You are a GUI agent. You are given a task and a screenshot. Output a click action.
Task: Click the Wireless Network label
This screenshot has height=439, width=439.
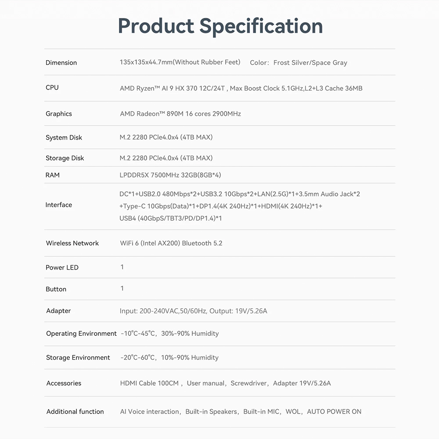click(x=72, y=243)
